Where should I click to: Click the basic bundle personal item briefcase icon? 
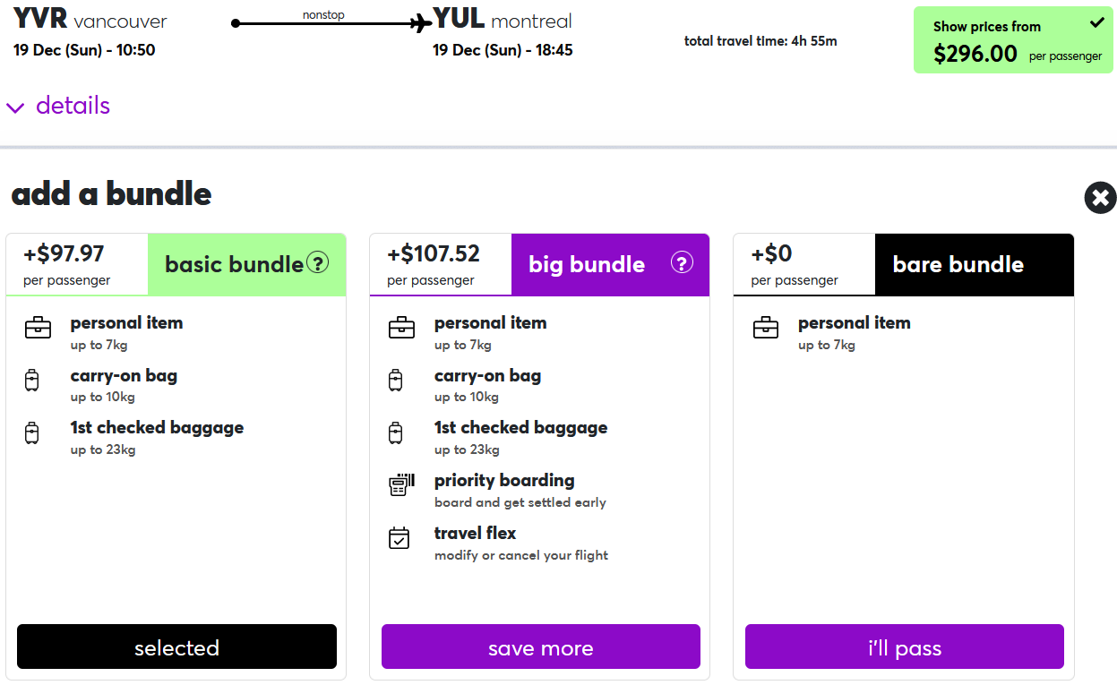(38, 328)
